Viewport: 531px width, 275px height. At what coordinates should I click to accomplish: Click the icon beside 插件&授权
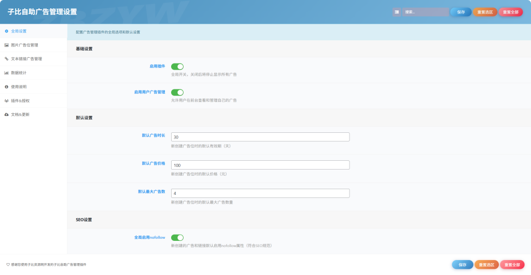(x=6, y=101)
